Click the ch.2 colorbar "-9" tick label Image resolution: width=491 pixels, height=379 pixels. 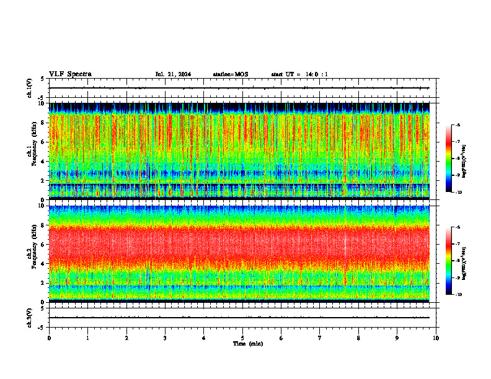tap(458, 277)
